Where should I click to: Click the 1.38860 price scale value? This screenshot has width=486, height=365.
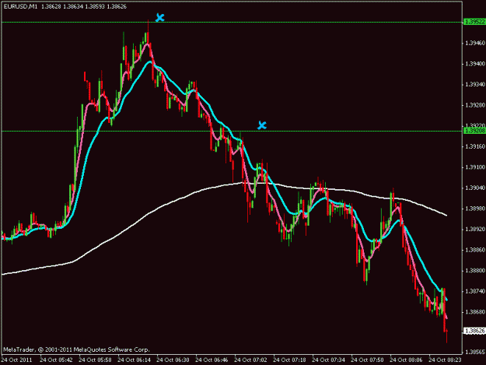click(x=475, y=250)
